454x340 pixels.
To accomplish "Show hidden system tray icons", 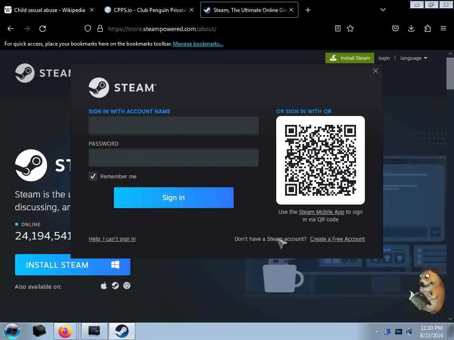I will coord(377,332).
